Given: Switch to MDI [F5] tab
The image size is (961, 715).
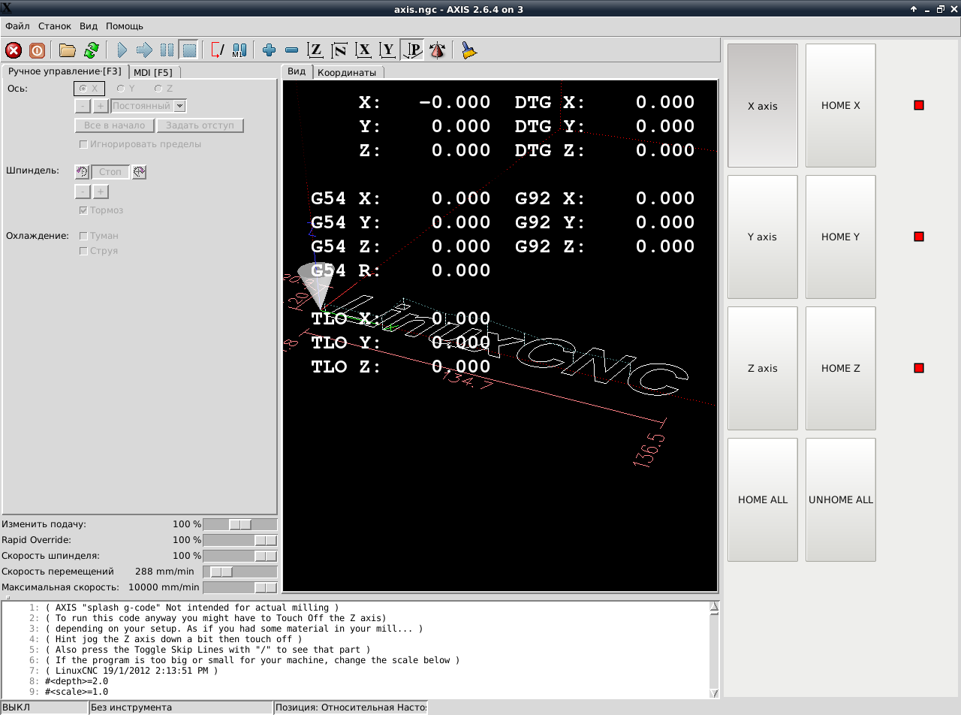Looking at the screenshot, I should (153, 72).
